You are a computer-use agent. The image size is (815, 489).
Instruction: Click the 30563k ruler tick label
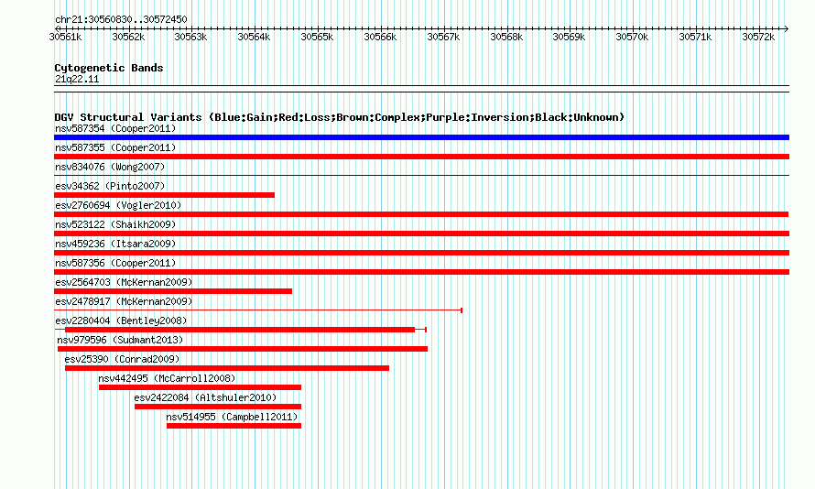point(190,37)
